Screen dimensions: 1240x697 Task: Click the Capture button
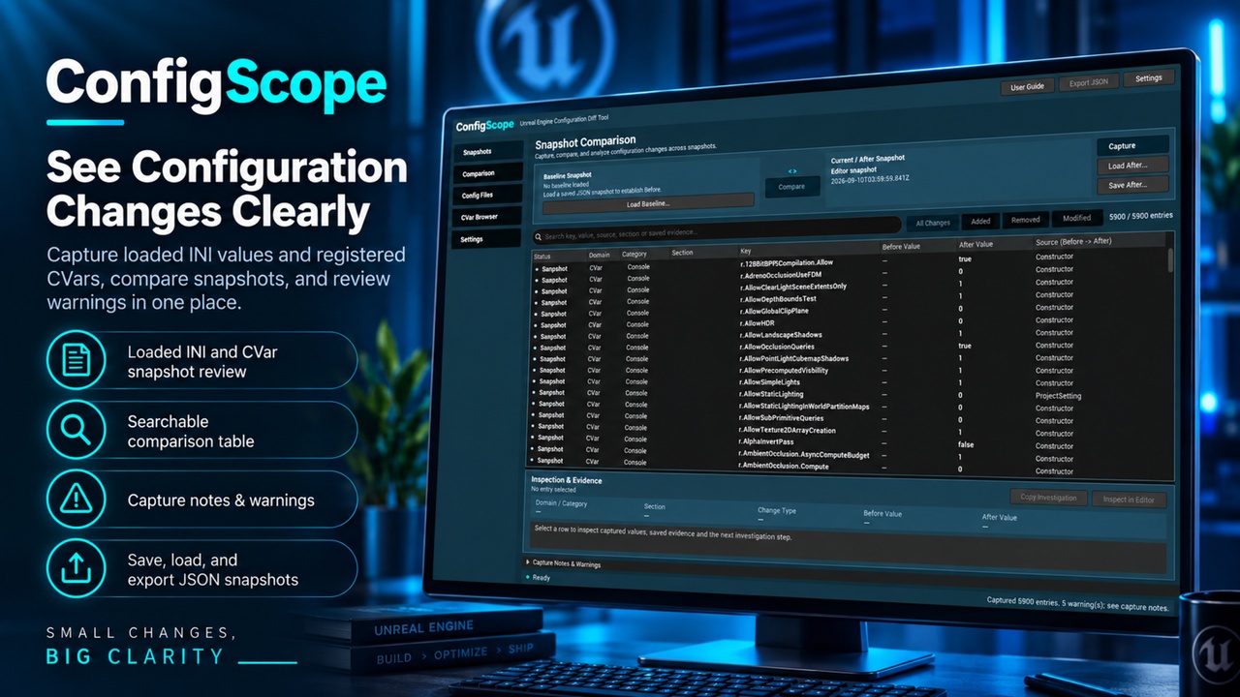(x=1132, y=146)
